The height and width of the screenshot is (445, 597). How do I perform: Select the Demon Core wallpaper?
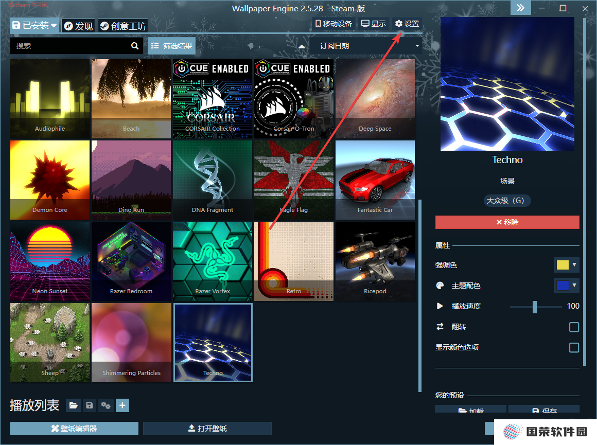(x=50, y=180)
